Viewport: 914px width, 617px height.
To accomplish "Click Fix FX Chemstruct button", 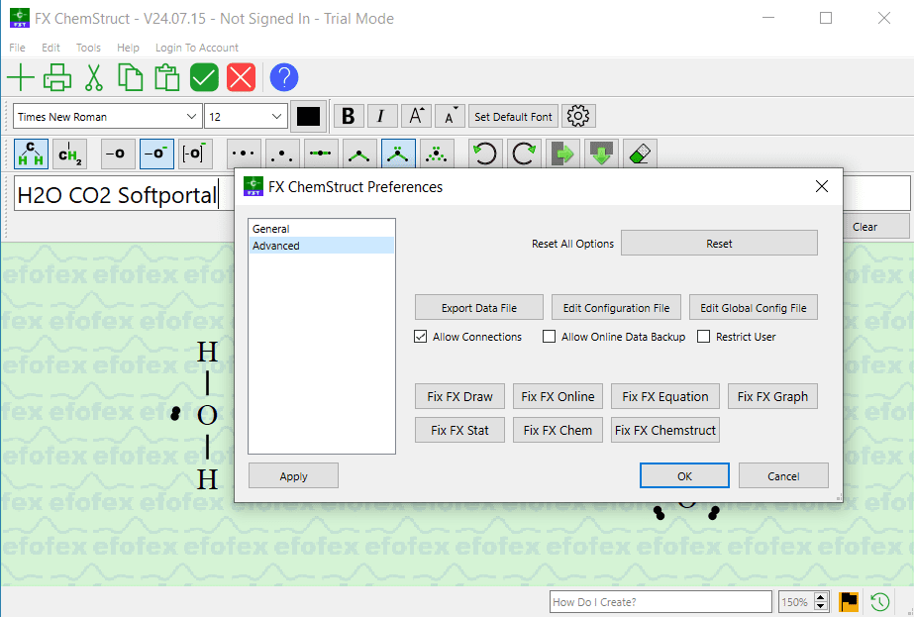I will pos(665,430).
